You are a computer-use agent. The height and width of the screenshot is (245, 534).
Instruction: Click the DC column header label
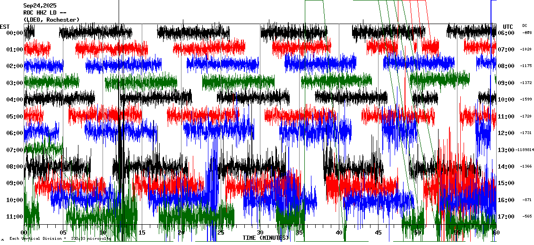[x=525, y=25]
